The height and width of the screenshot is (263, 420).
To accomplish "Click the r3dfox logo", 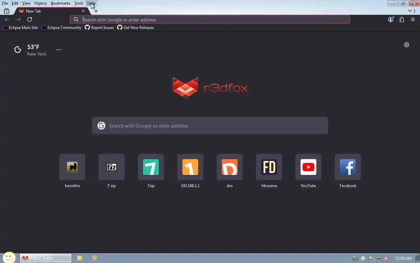I will [210, 87].
